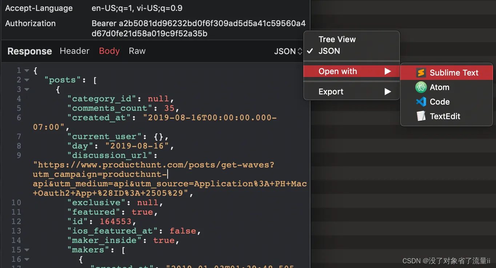Choose TextEdit from Open with submenu
The image size is (496, 268).
pos(447,116)
